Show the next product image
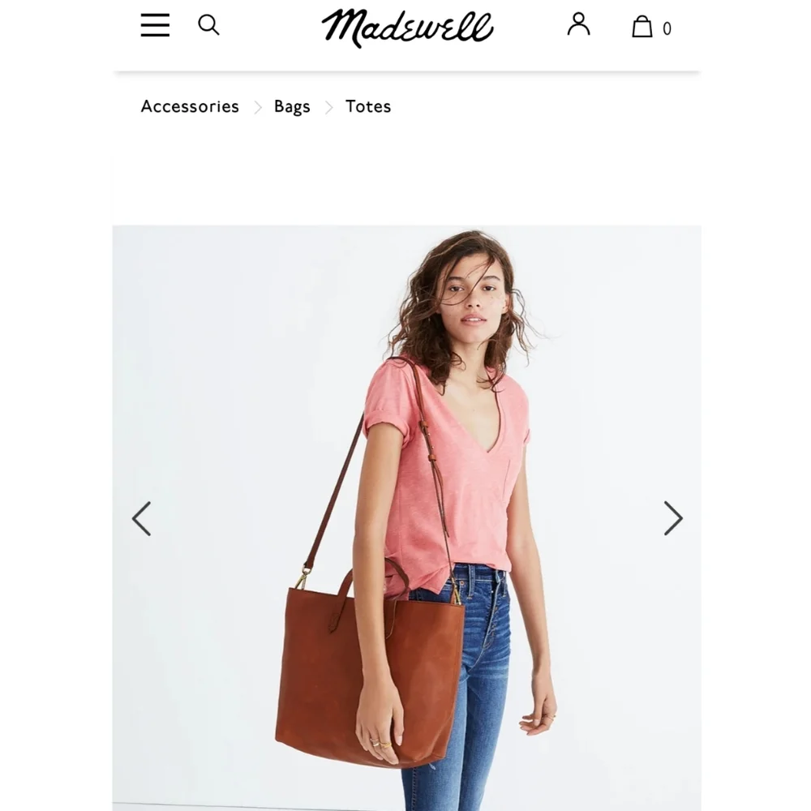The height and width of the screenshot is (811, 811). click(673, 518)
